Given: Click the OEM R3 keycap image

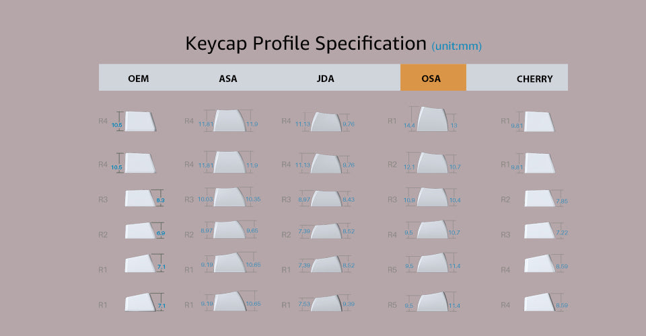Looking at the screenshot, I should [x=140, y=199].
